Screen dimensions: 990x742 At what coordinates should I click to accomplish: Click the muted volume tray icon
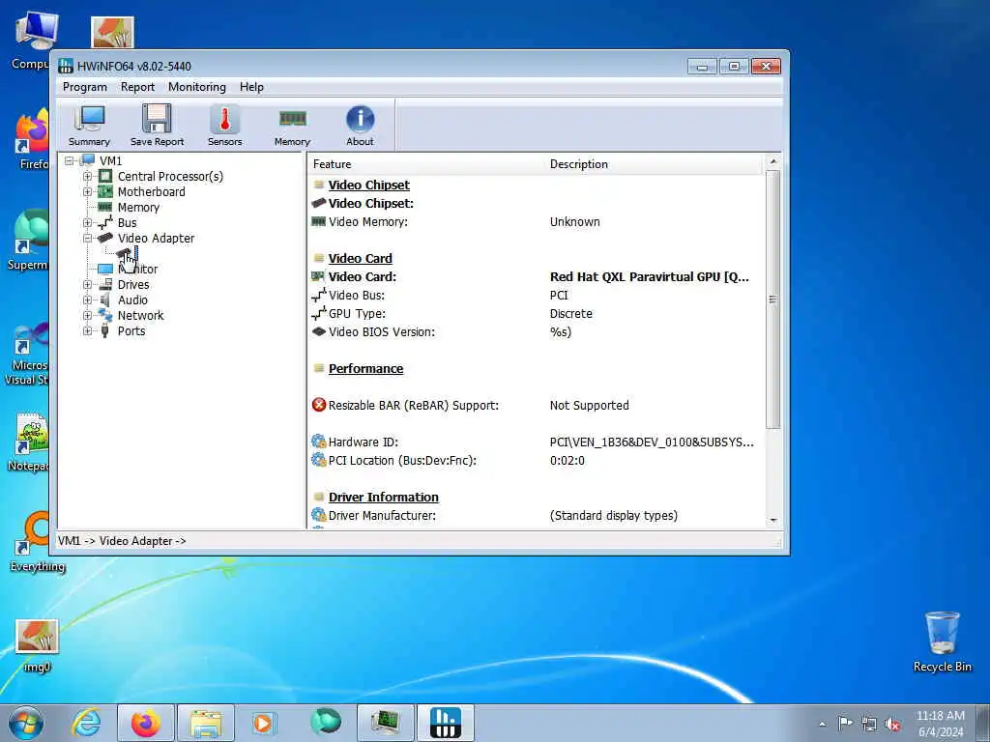(x=892, y=724)
